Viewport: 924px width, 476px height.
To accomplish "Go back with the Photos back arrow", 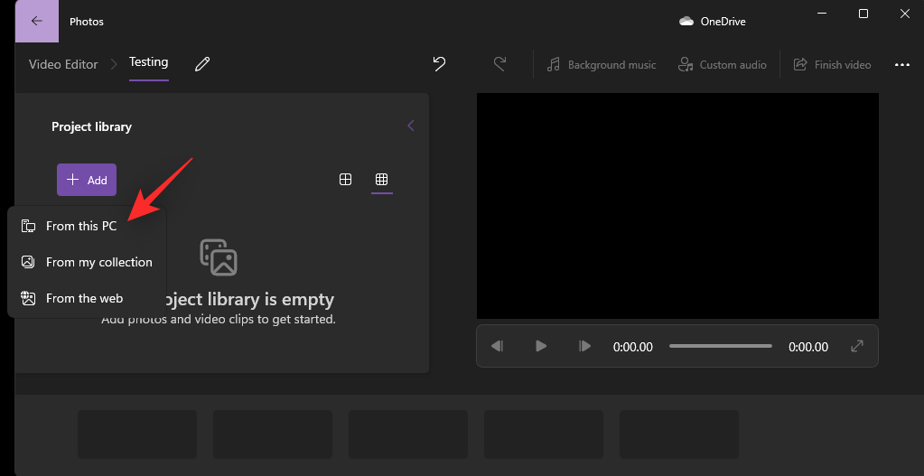I will coord(36,21).
